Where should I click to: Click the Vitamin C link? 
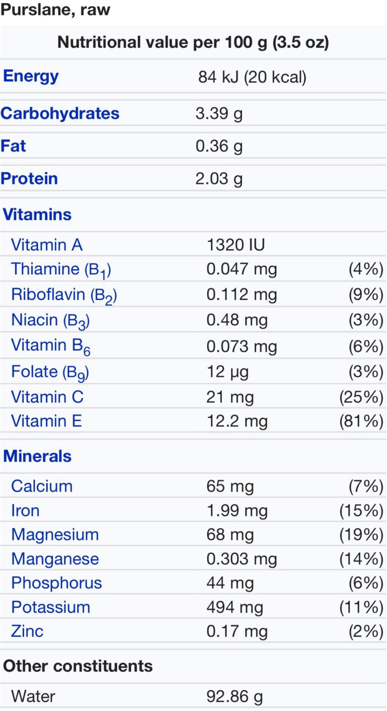pyautogui.click(x=47, y=397)
